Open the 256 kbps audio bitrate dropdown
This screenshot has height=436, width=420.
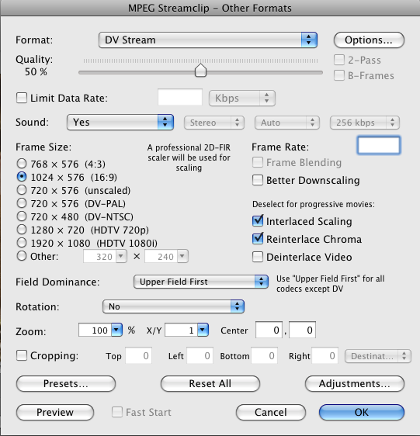click(365, 123)
